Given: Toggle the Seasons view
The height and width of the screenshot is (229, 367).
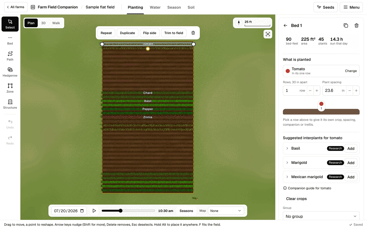Looking at the screenshot, I should (186, 211).
